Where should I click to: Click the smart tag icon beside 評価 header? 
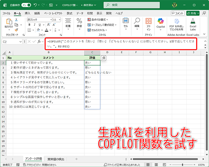(x=104, y=58)
